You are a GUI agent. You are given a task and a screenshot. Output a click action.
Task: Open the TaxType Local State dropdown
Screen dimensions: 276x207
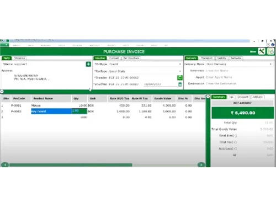(x=180, y=71)
